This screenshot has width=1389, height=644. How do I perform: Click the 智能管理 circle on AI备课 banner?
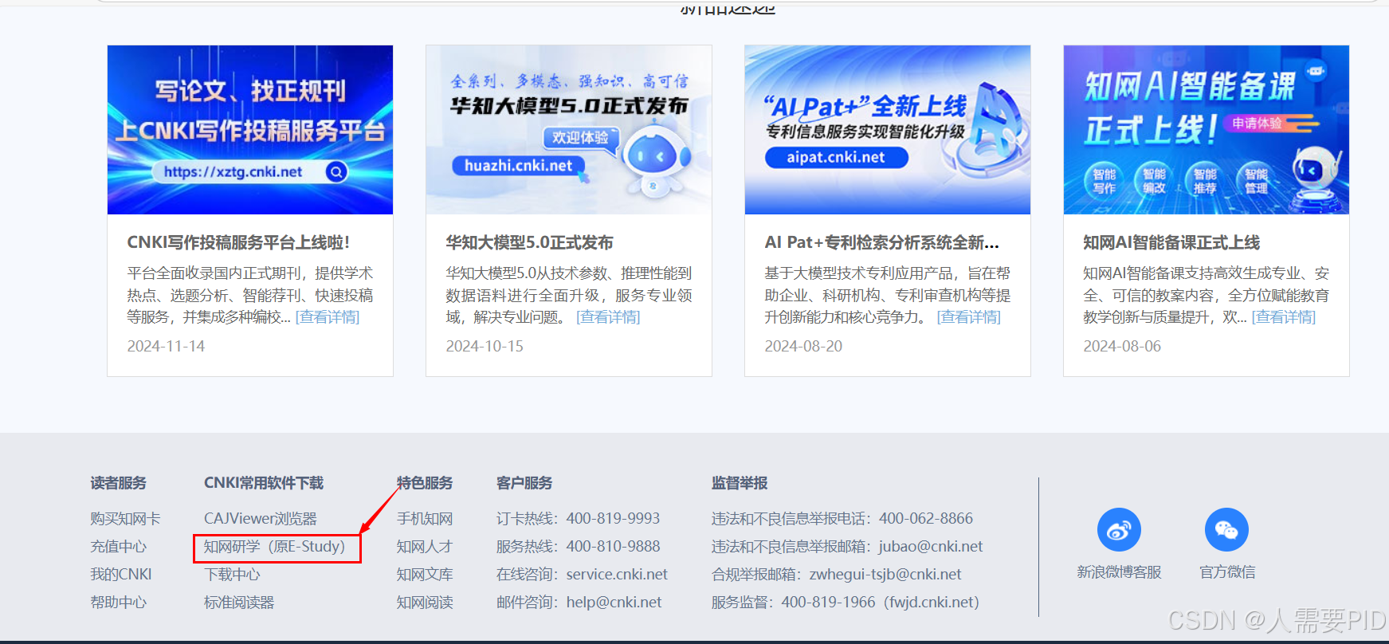coord(1256,181)
